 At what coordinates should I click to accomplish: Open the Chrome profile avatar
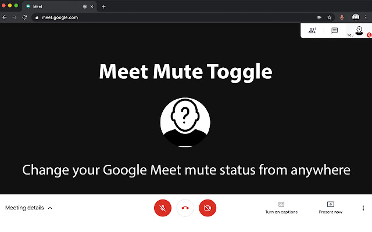point(355,17)
